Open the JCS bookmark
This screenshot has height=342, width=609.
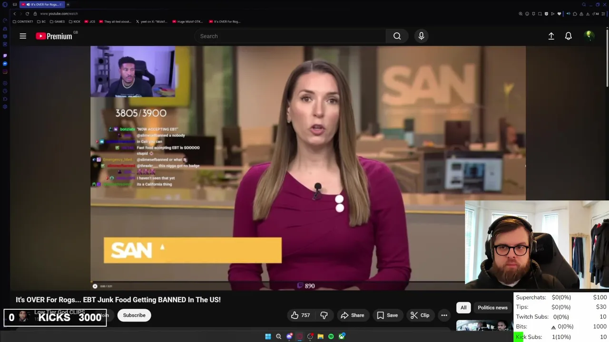[90, 21]
